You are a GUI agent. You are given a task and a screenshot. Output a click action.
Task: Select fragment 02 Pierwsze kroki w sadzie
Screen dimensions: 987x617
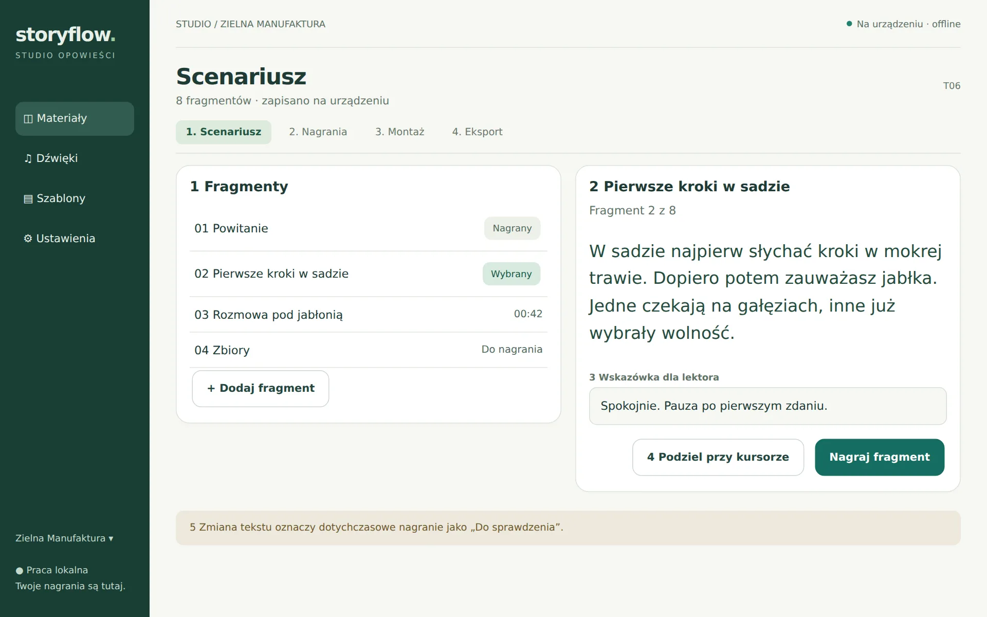coord(368,274)
